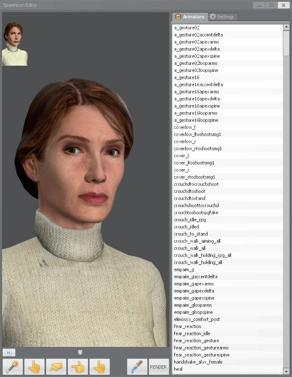Image resolution: width=292 pixels, height=377 pixels.
Task: Select empaim_glooparms animation
Action: pos(227,305)
